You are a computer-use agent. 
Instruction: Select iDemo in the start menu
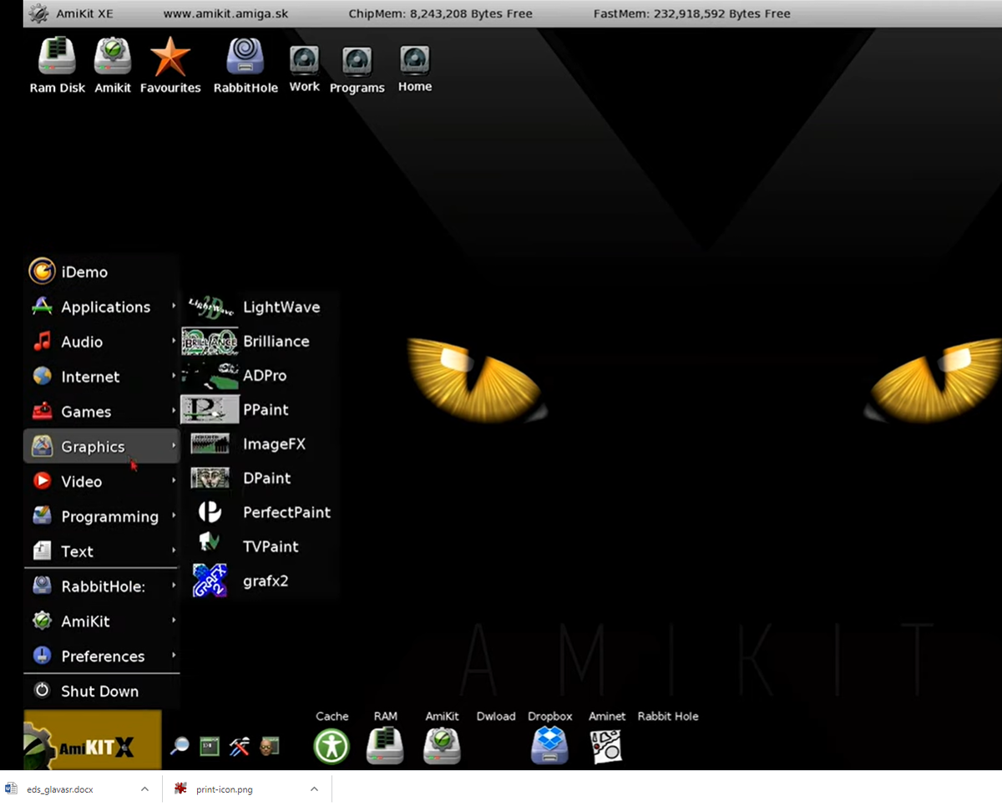(103, 271)
